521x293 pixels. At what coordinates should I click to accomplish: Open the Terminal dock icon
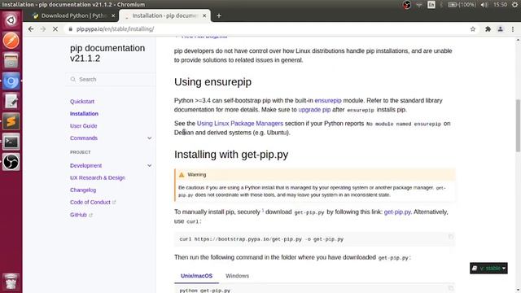click(11, 142)
